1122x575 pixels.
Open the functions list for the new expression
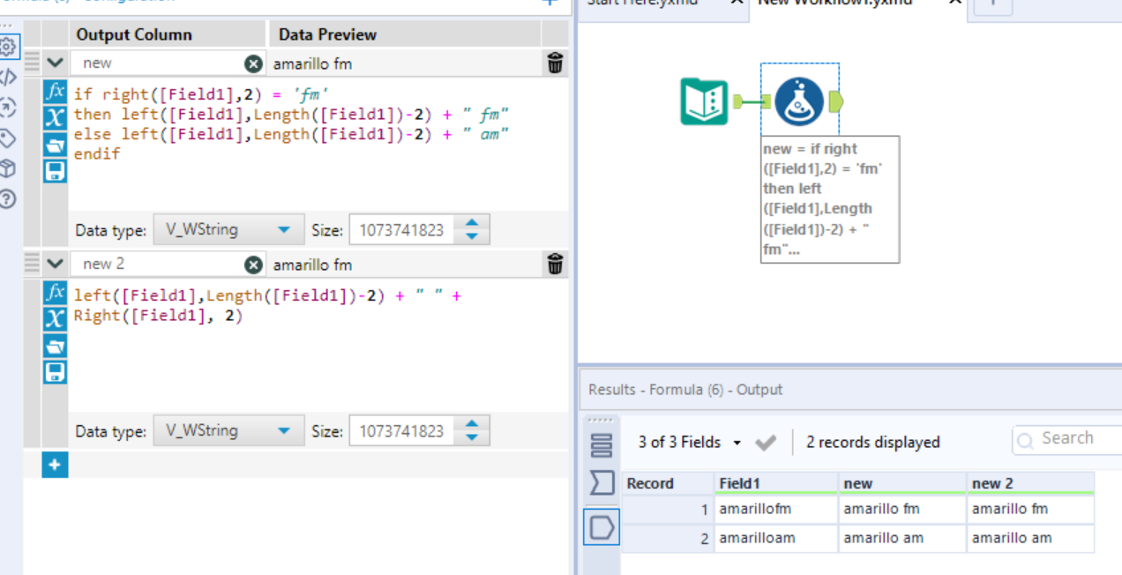[55, 90]
